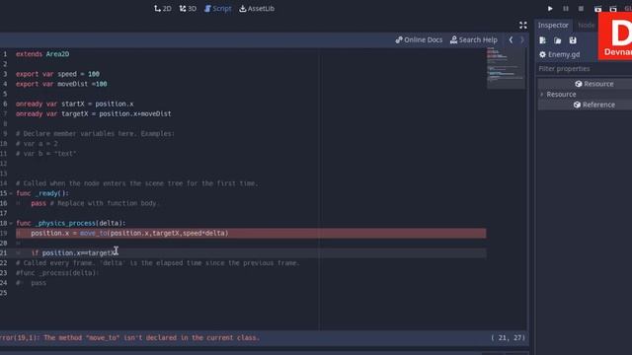Play a custom scene
Screen dimensions: 632x355
point(613,9)
